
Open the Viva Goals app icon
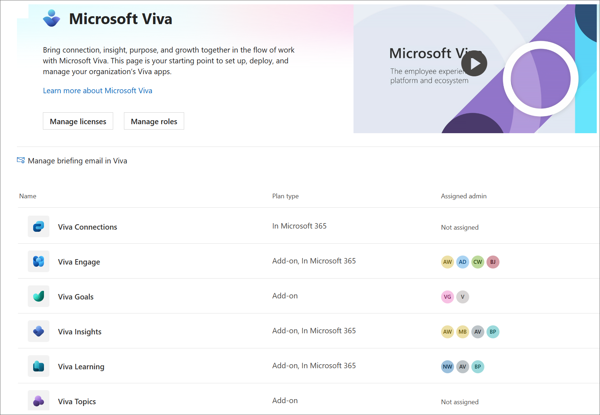coord(39,296)
